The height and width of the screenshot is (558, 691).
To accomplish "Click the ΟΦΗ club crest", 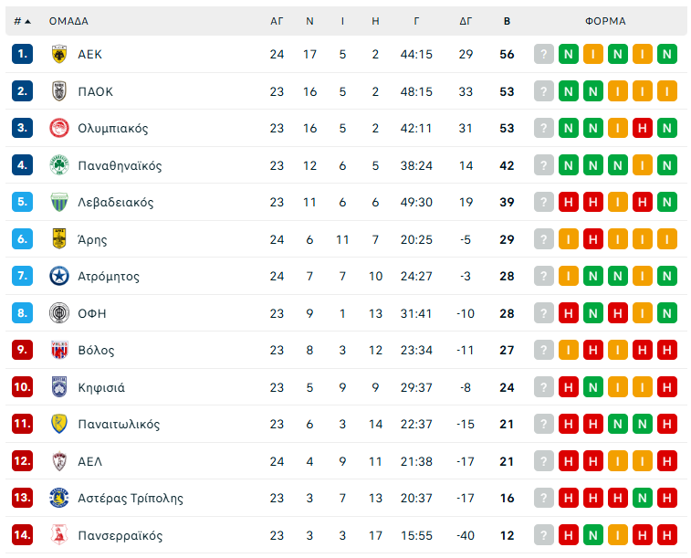I will (x=59, y=313).
